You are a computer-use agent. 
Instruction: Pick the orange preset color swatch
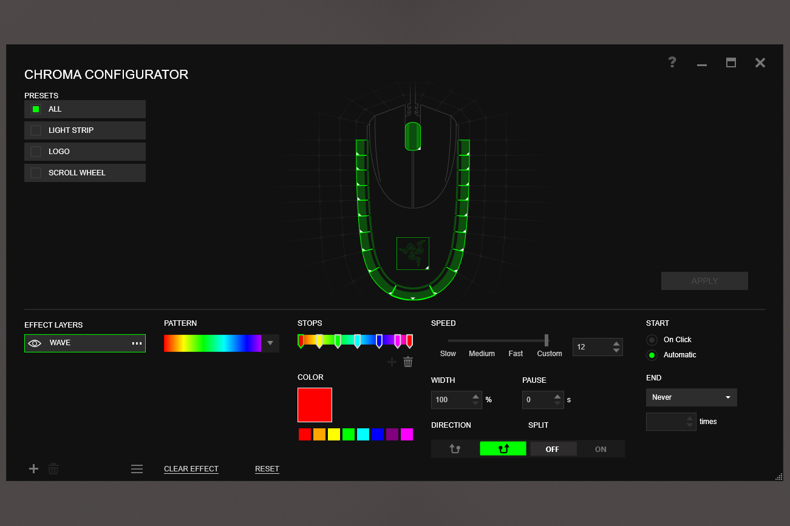[319, 434]
